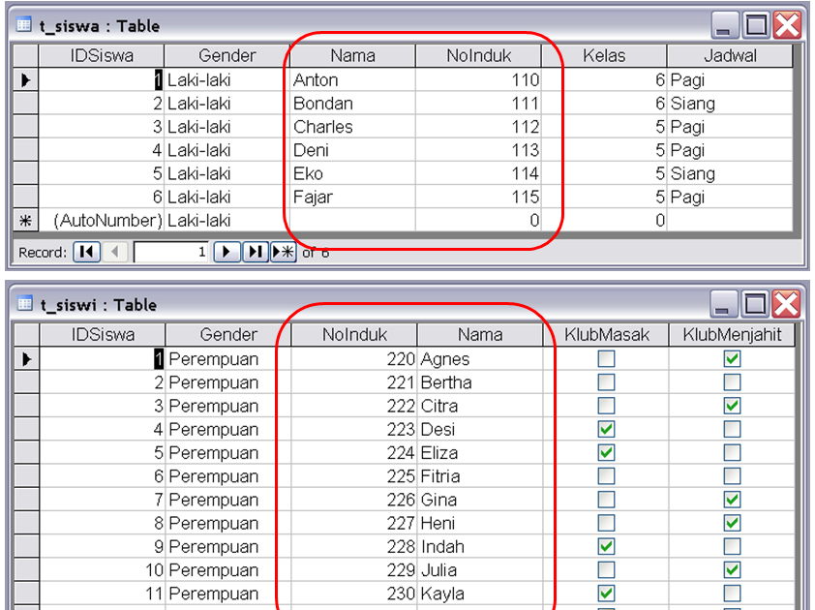815x610 pixels.
Task: Click the record selector beside Agnes's row
Action: pyautogui.click(x=28, y=359)
